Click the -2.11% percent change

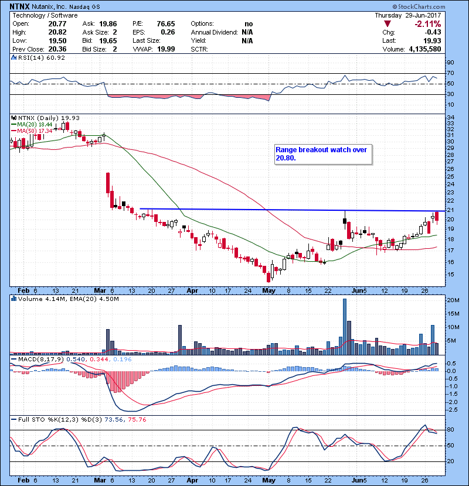click(428, 24)
